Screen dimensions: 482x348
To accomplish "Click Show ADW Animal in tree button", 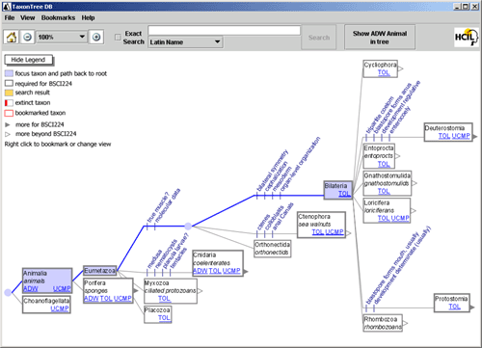I will (x=380, y=38).
